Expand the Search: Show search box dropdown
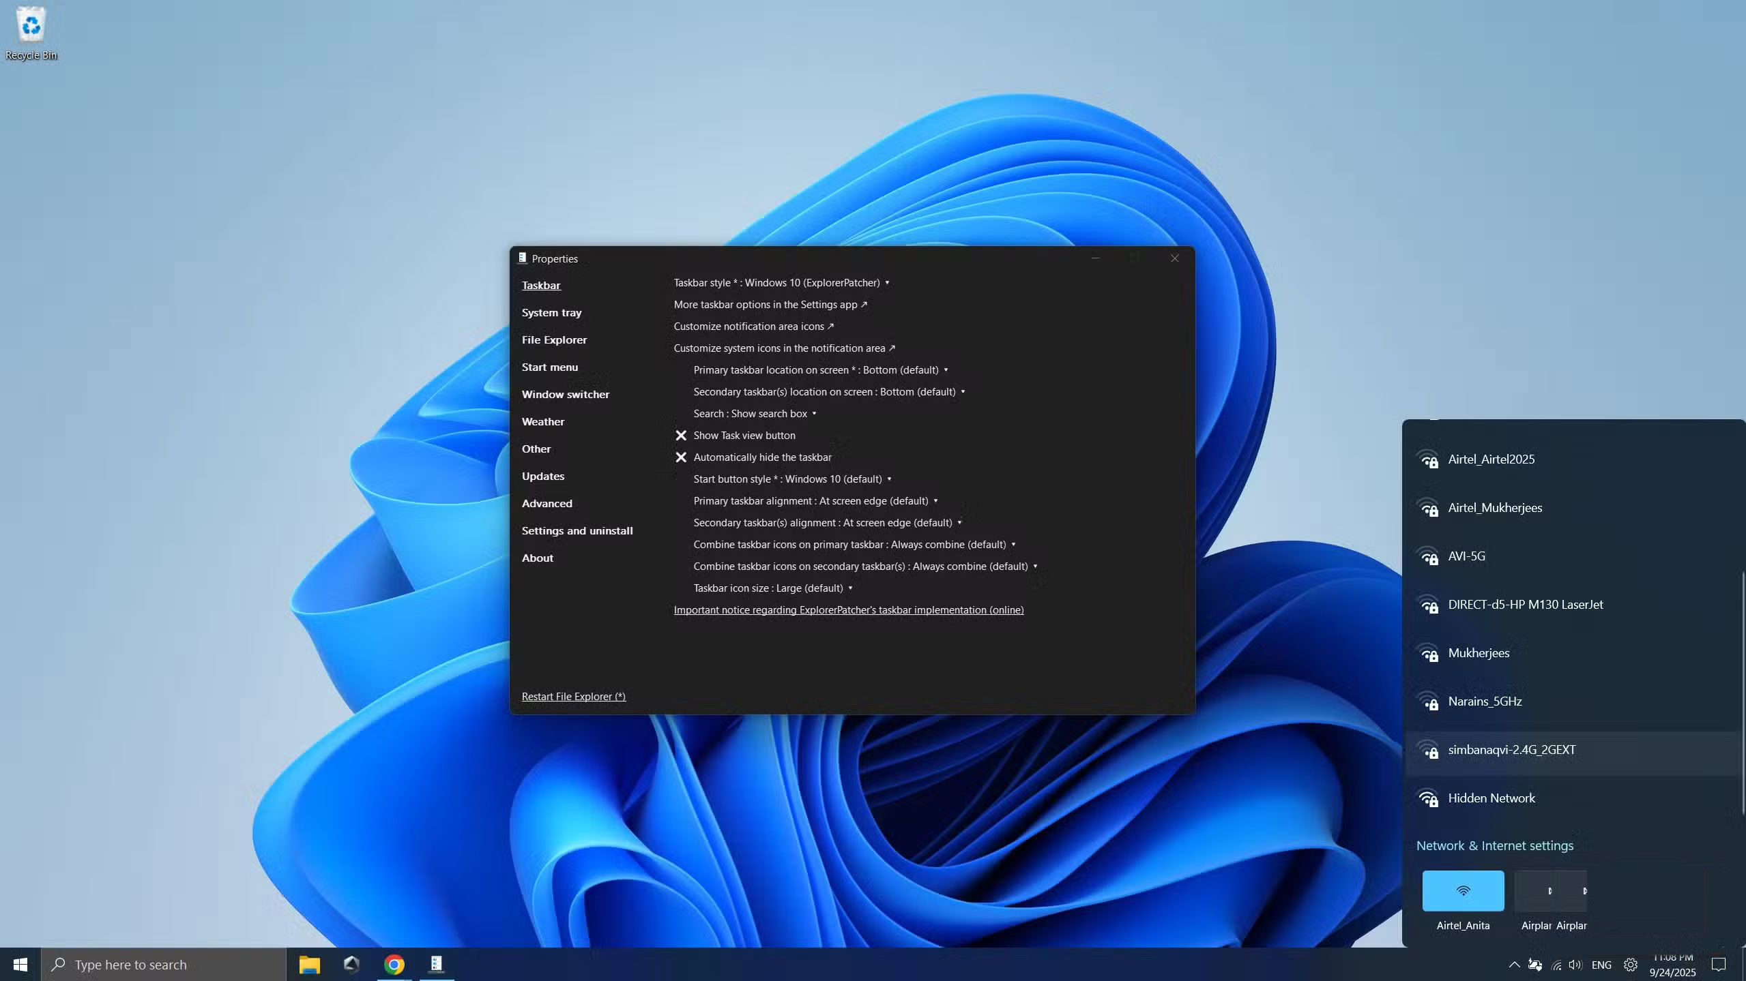 (755, 413)
